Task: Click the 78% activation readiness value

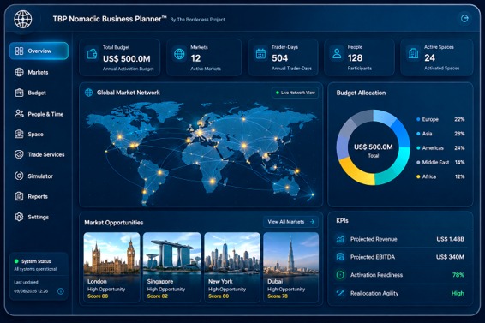Action: pyautogui.click(x=458, y=275)
